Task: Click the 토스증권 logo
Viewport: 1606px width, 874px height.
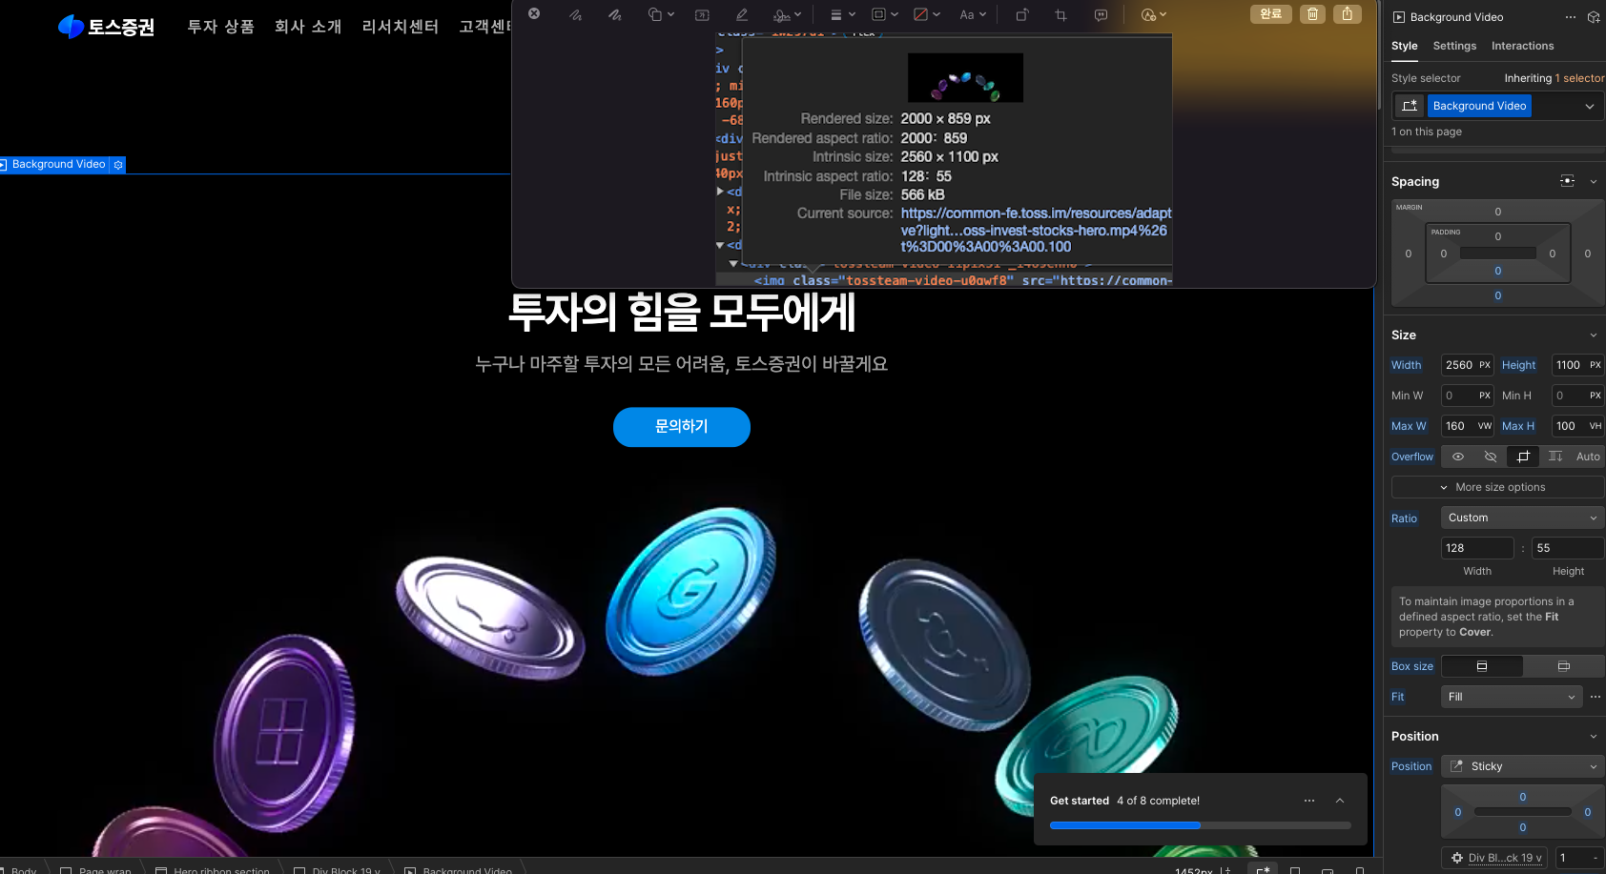Action: click(x=106, y=27)
